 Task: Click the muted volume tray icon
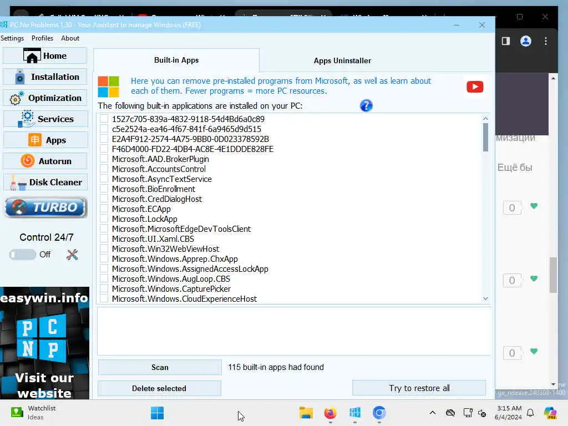[482, 413]
